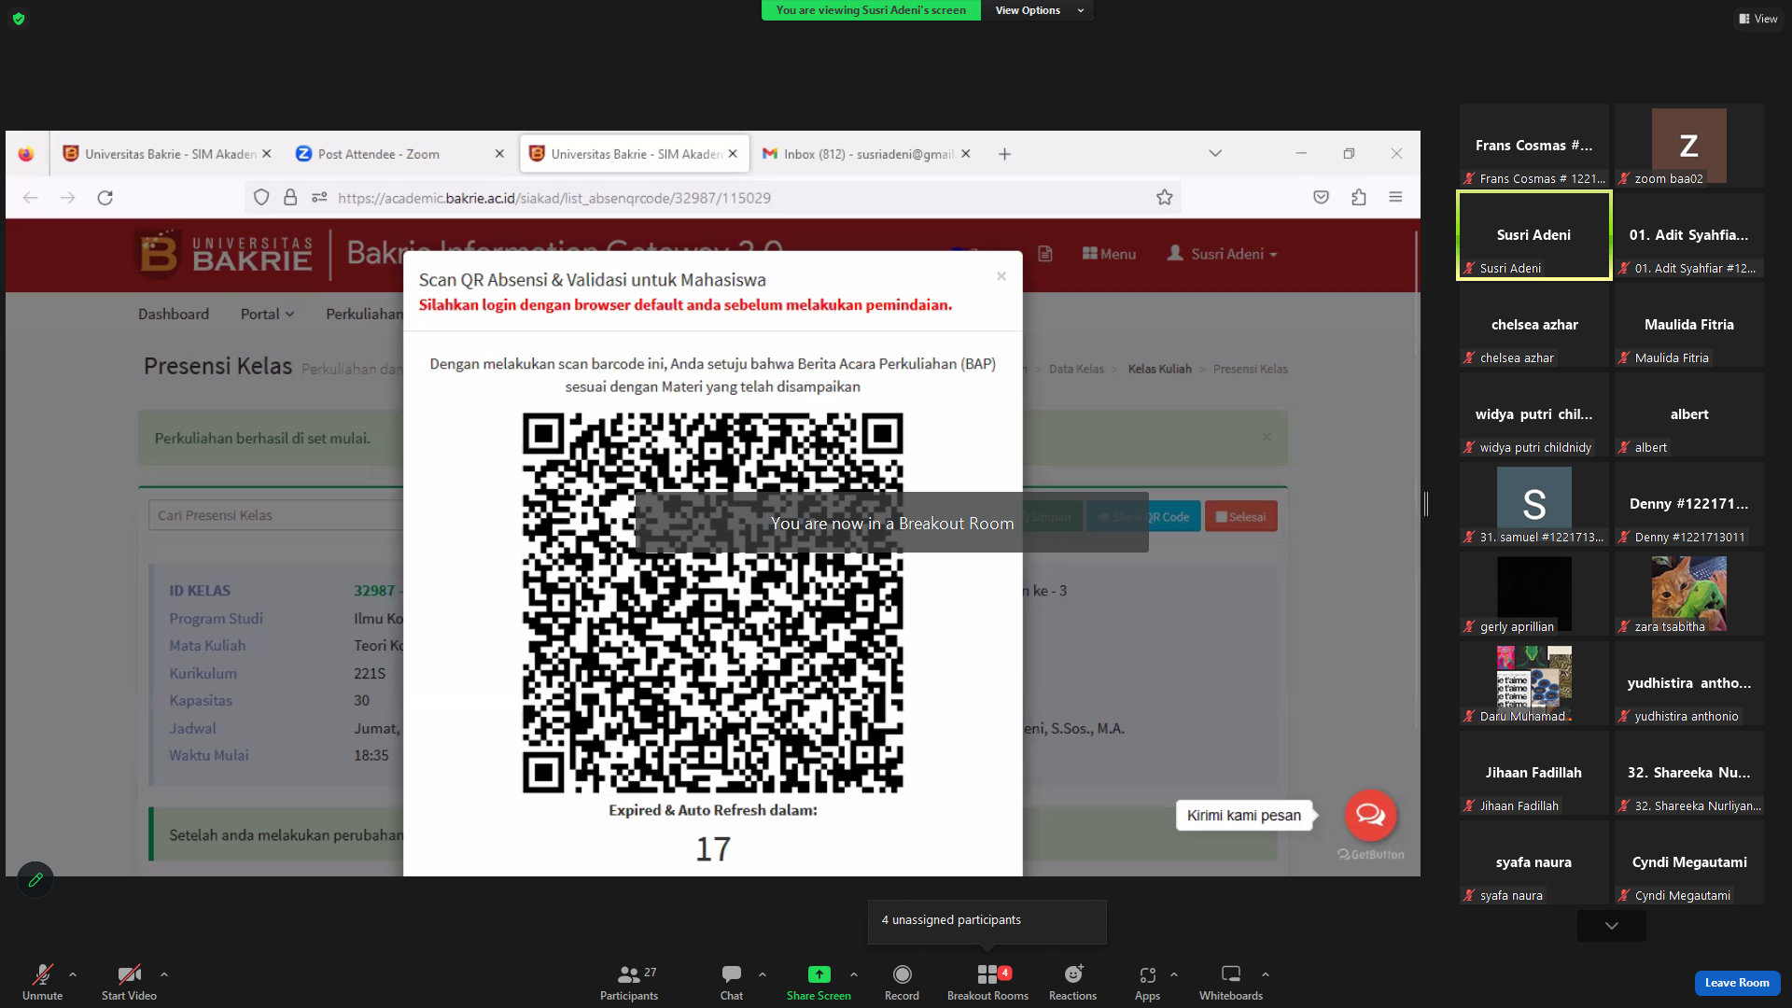The image size is (1792, 1008).
Task: Open Breakout Rooms panel
Action: coord(987,982)
